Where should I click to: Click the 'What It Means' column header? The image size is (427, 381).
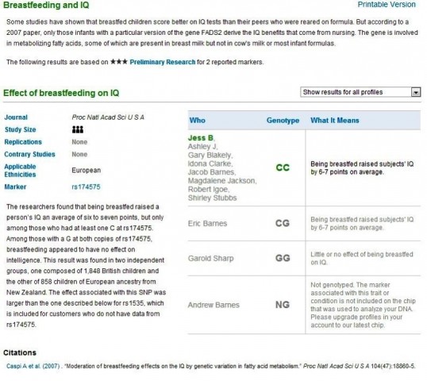click(335, 121)
